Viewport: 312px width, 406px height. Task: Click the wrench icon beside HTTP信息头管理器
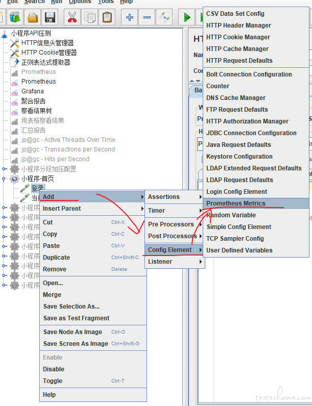coord(14,43)
